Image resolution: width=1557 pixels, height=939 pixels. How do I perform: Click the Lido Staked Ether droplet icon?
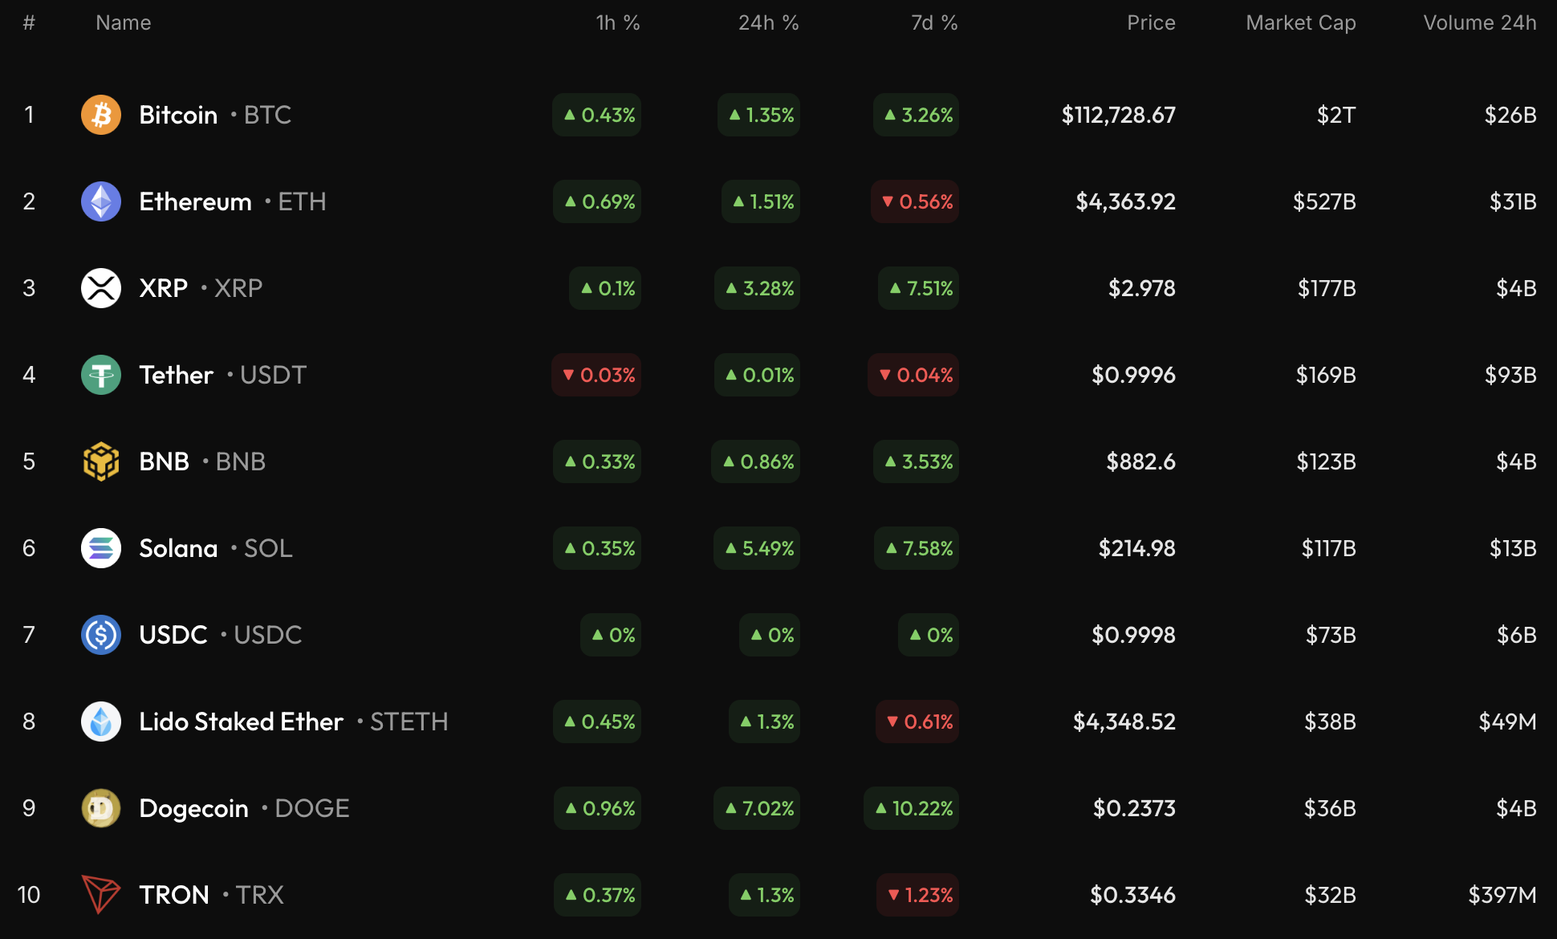(x=101, y=722)
